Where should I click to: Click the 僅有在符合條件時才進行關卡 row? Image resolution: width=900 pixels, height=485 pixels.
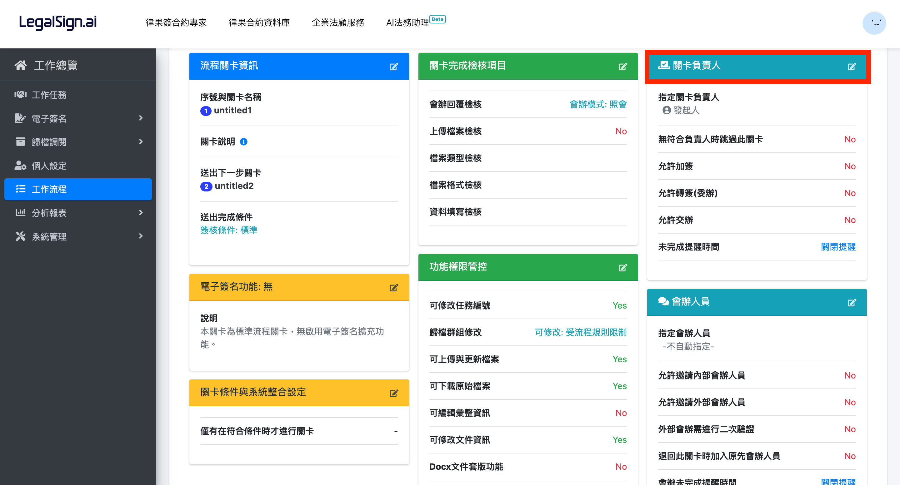tap(299, 431)
